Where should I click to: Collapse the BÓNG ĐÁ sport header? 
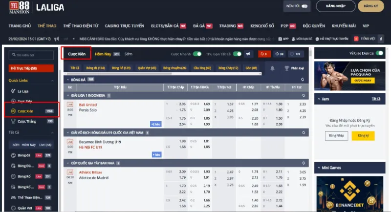68,80
